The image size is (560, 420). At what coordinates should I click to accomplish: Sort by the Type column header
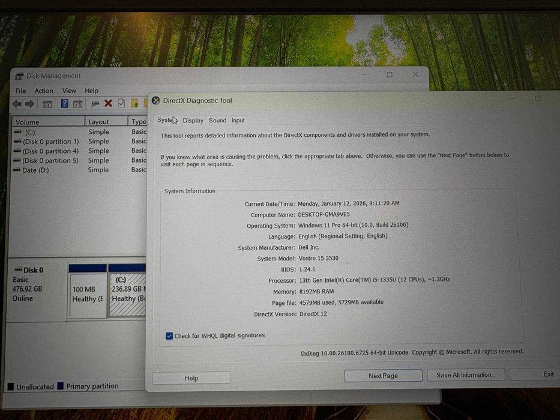coord(138,122)
